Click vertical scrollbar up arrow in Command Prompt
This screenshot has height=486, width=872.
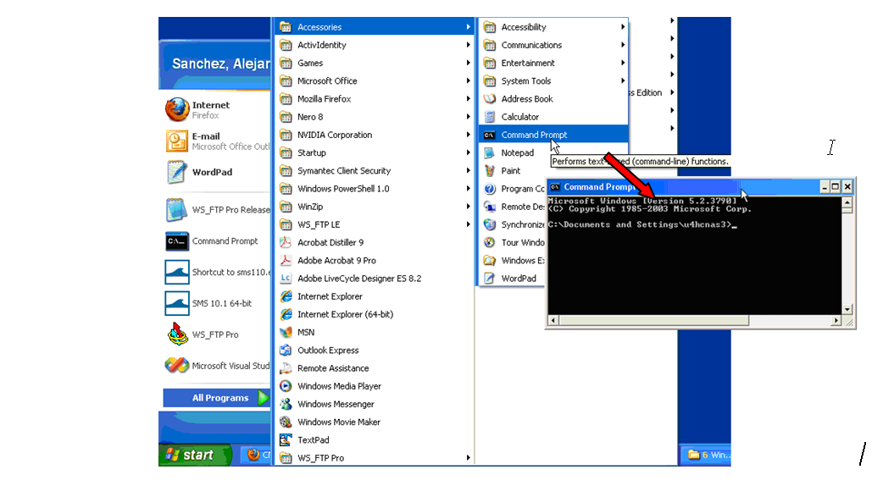pyautogui.click(x=847, y=202)
